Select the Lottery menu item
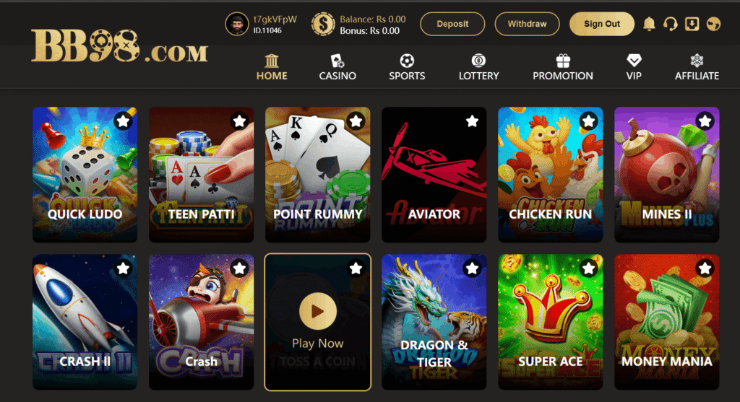 [x=478, y=67]
